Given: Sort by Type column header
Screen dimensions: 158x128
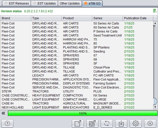Looking at the screenshot, I should tap(46, 18).
